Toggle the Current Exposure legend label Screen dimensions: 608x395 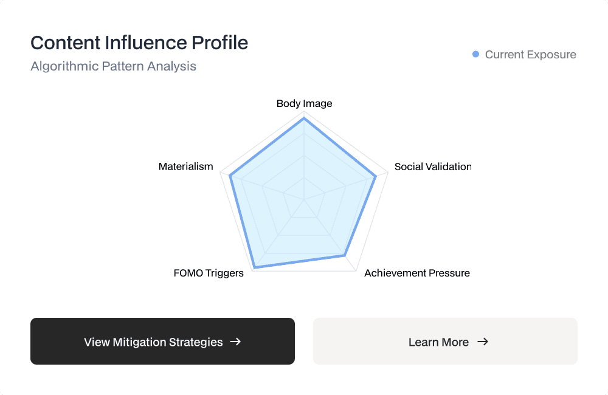[x=530, y=55]
